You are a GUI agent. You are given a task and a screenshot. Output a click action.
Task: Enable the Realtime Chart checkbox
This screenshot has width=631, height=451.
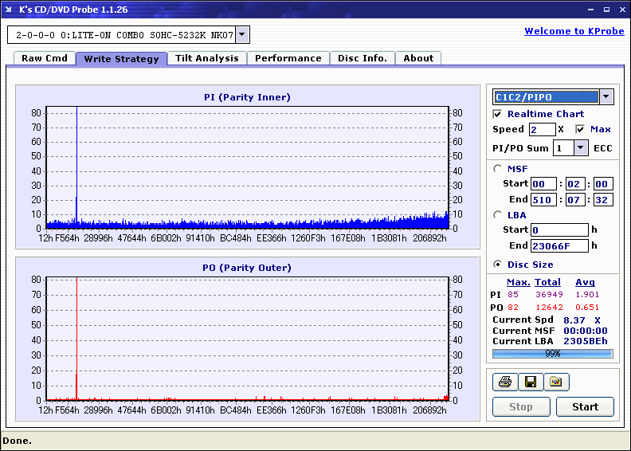point(498,114)
